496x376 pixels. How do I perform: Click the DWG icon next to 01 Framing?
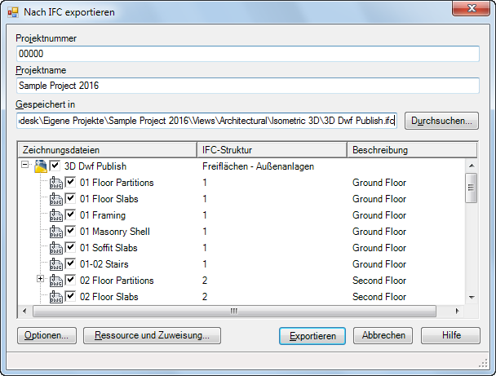pos(56,215)
